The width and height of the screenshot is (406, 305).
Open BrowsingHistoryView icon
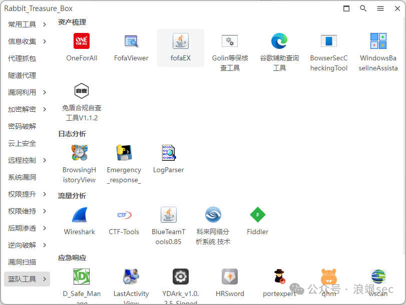point(79,153)
